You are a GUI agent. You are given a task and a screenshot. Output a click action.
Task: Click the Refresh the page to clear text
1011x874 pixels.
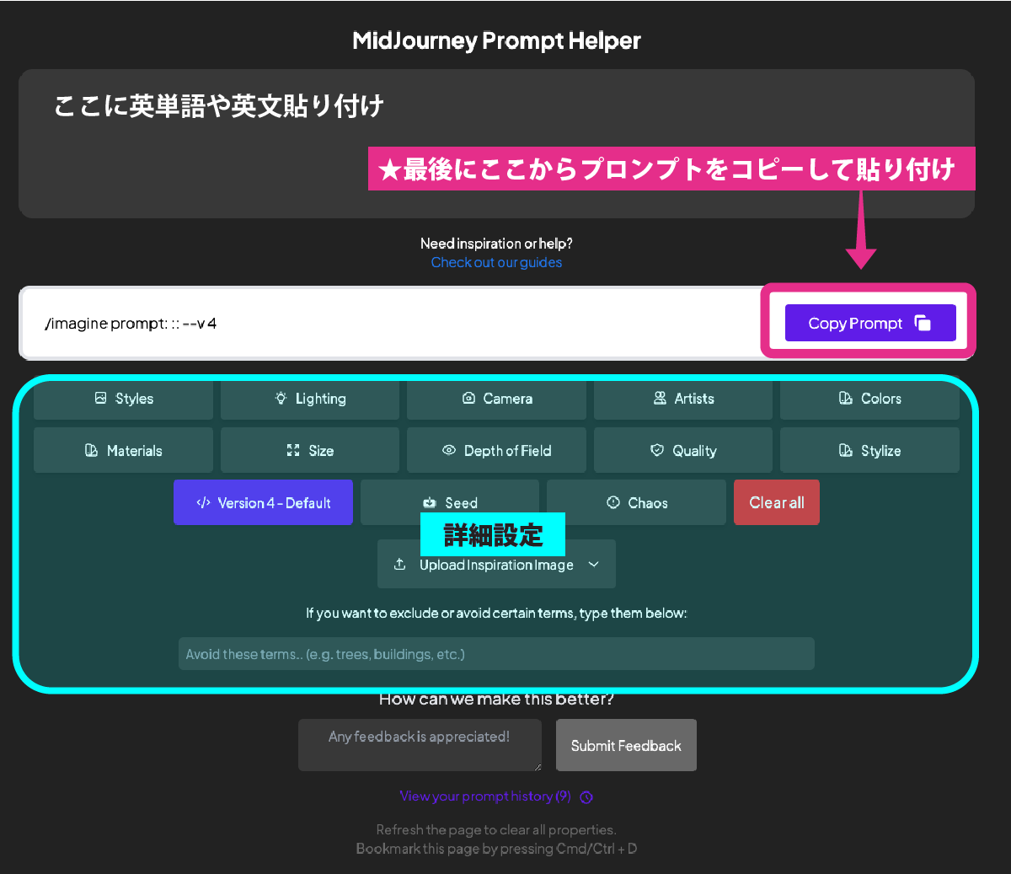(496, 829)
